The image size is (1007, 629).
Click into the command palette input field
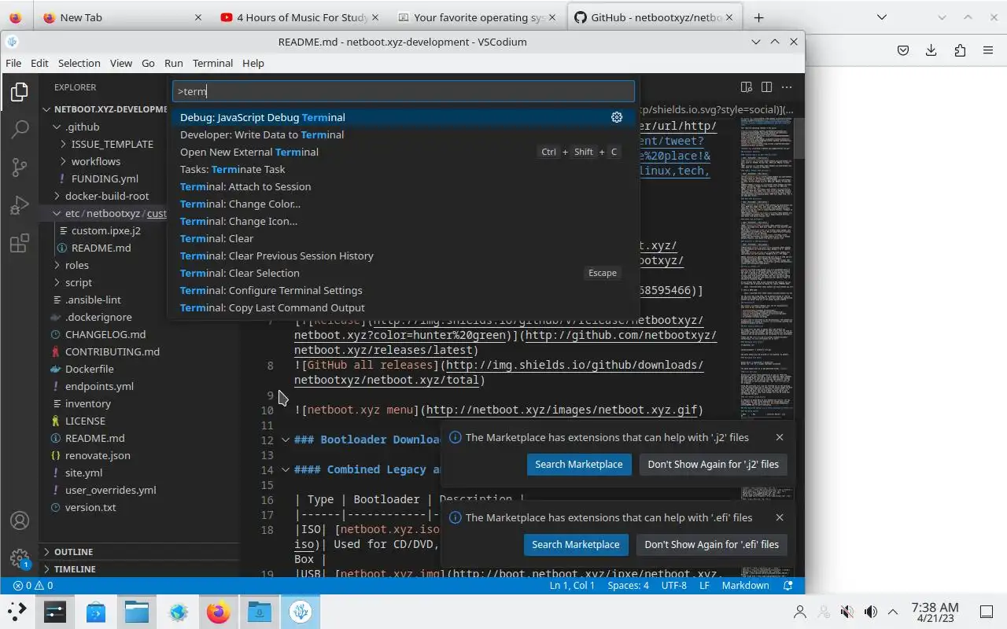pos(403,91)
